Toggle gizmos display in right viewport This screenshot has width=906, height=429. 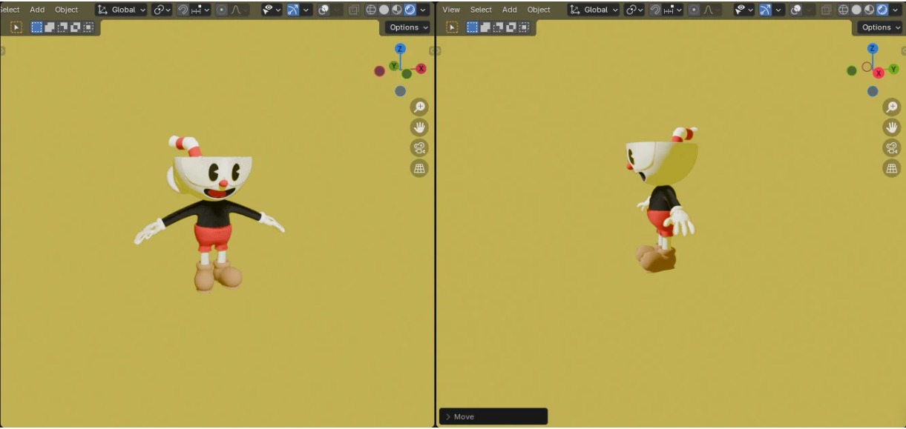point(765,10)
